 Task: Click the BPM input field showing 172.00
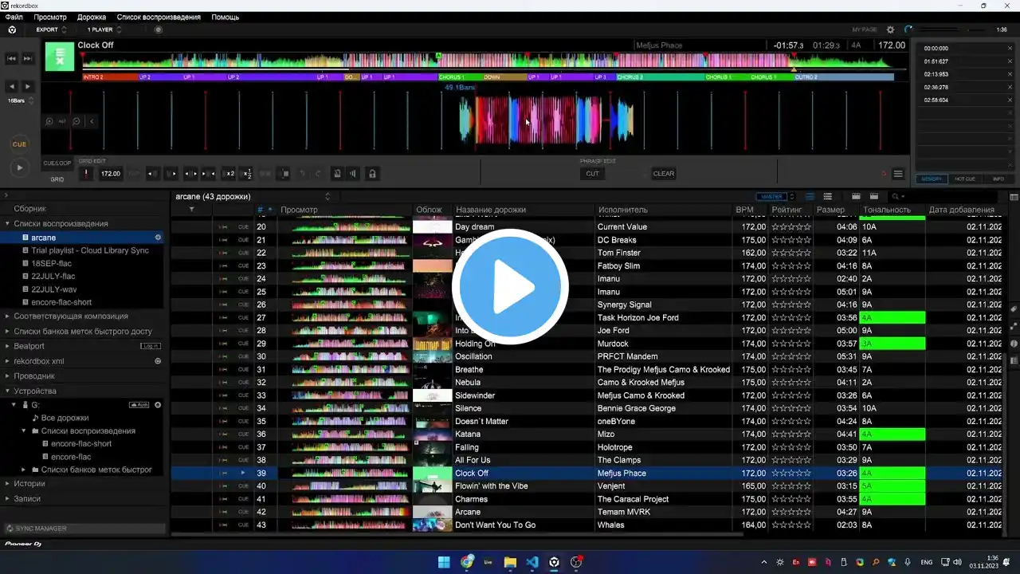click(x=110, y=173)
